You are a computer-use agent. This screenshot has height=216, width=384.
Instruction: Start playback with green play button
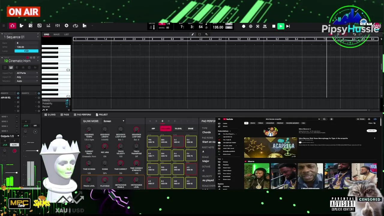(281, 26)
